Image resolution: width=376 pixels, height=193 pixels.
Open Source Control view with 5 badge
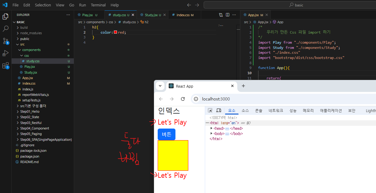(6, 41)
